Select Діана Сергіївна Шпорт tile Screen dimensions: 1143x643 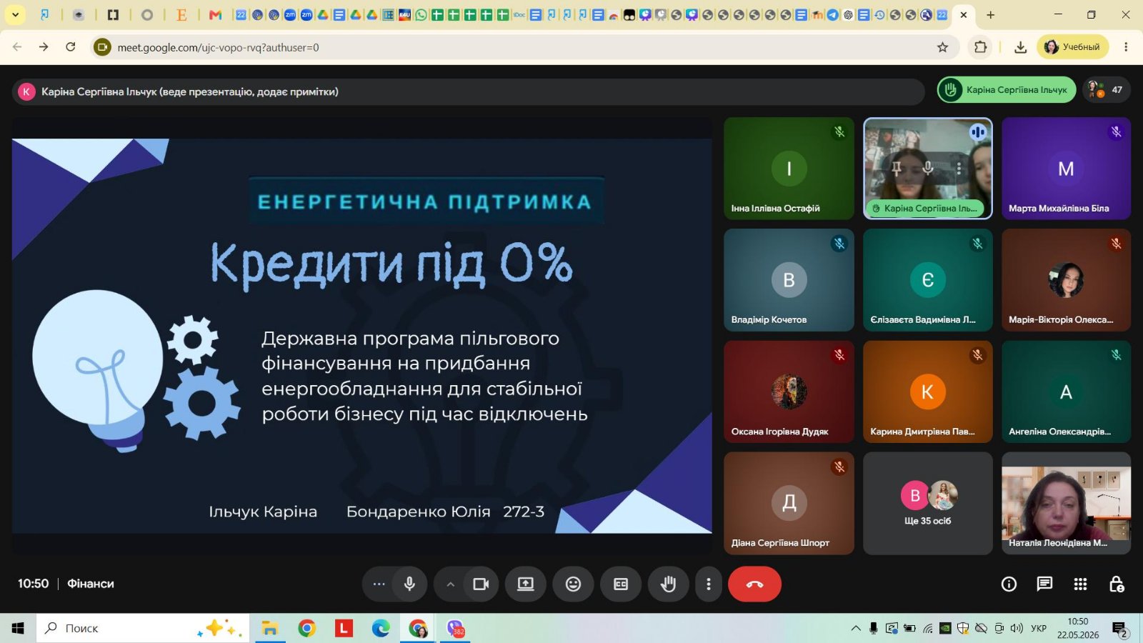[789, 503]
